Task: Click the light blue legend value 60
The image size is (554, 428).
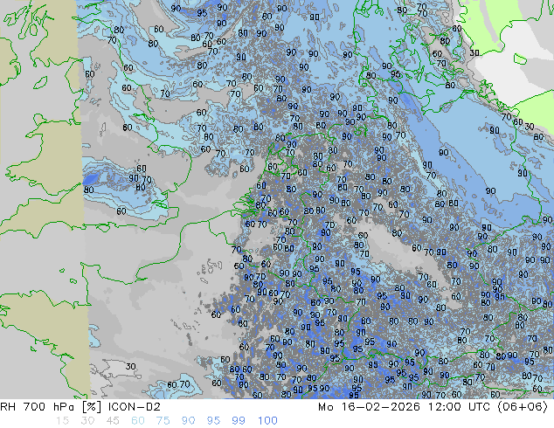Action: click(x=139, y=421)
